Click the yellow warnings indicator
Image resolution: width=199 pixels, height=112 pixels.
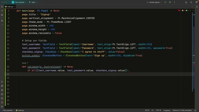click(183, 10)
